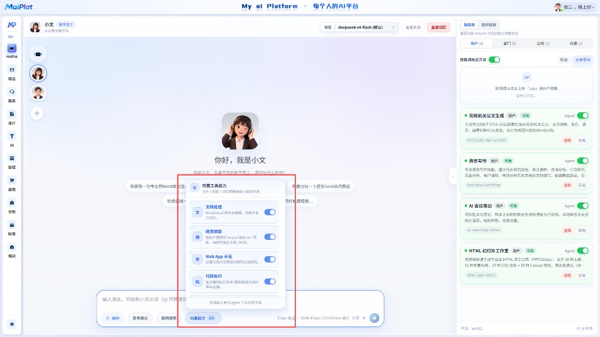Image resolution: width=600 pixels, height=337 pixels.
Task: Toggle the 网页抓取 capability switch
Action: click(x=270, y=236)
